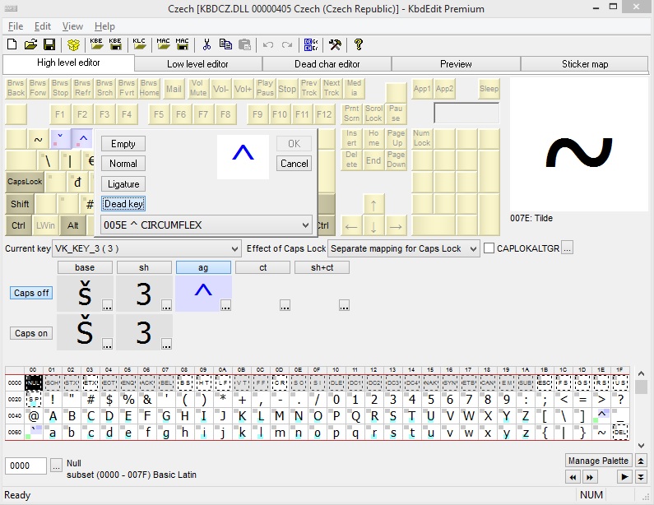Switch to the Dead char editor tab
654x505 pixels.
(x=327, y=64)
